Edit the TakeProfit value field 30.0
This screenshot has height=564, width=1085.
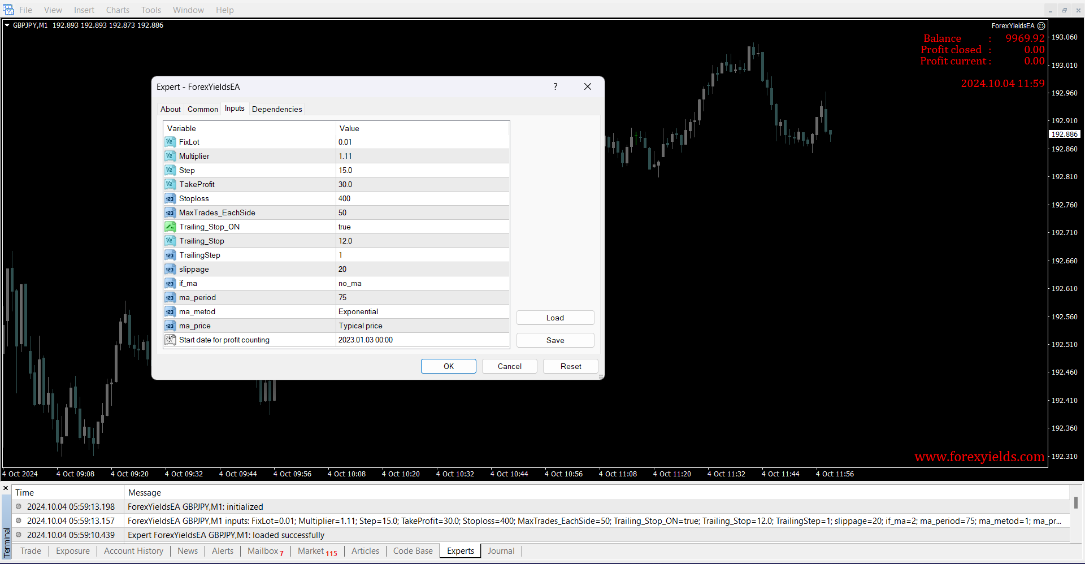coord(422,184)
